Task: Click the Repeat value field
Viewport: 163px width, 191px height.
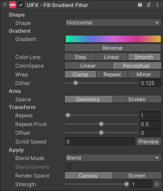Action: [x=150, y=115]
